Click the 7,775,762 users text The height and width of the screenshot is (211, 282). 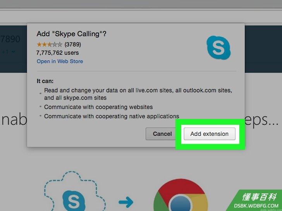tap(58, 53)
